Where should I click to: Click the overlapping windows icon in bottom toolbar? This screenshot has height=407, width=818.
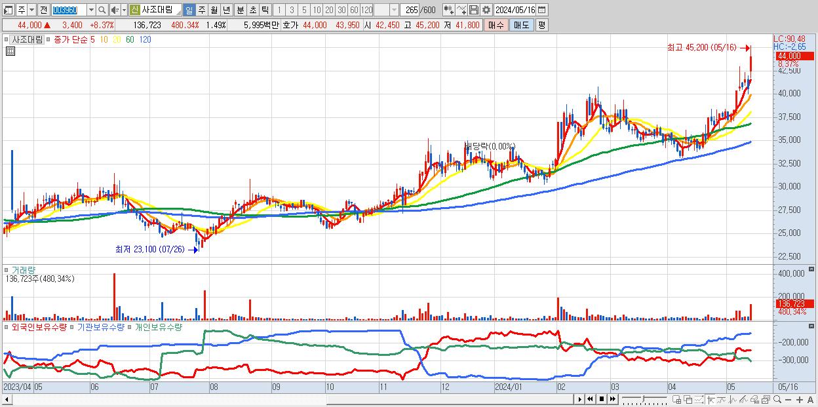click(x=688, y=399)
